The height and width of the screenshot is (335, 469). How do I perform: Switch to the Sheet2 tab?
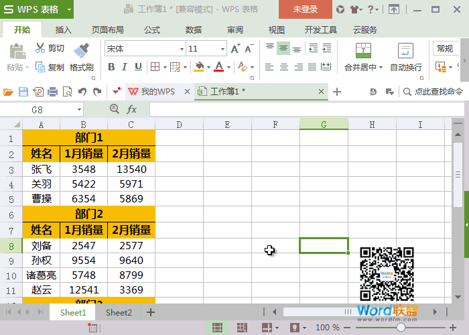click(119, 313)
